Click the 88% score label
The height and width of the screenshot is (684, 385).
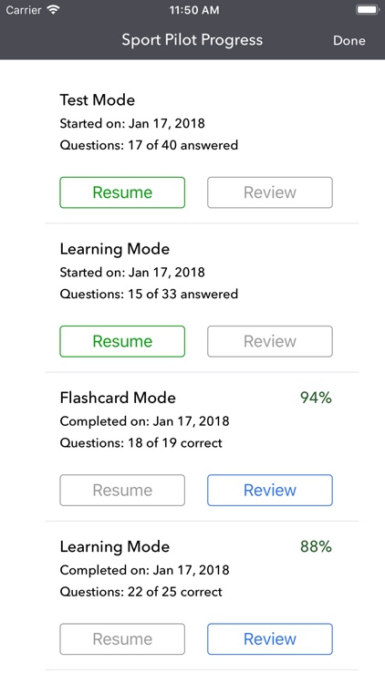pos(316,546)
